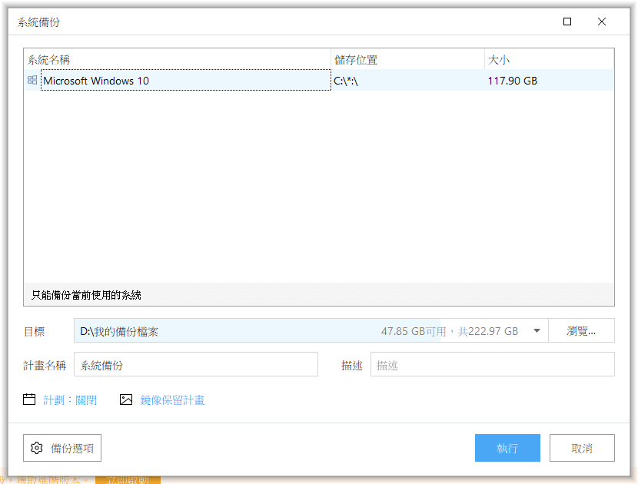Close the 系統備份 dialog

pyautogui.click(x=602, y=22)
